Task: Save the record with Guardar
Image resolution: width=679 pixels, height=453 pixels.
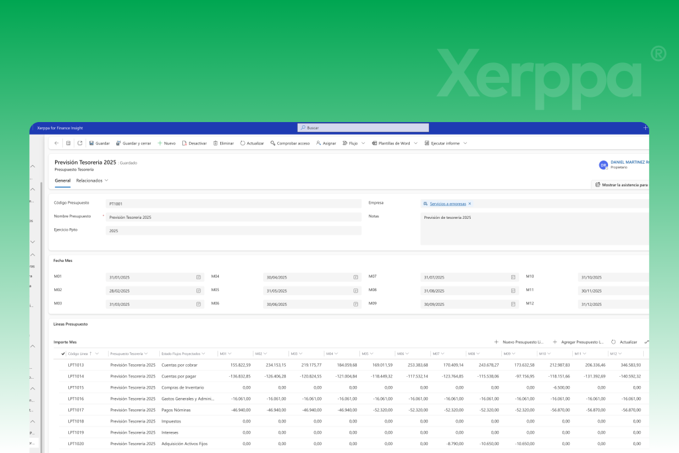Action: (x=99, y=143)
